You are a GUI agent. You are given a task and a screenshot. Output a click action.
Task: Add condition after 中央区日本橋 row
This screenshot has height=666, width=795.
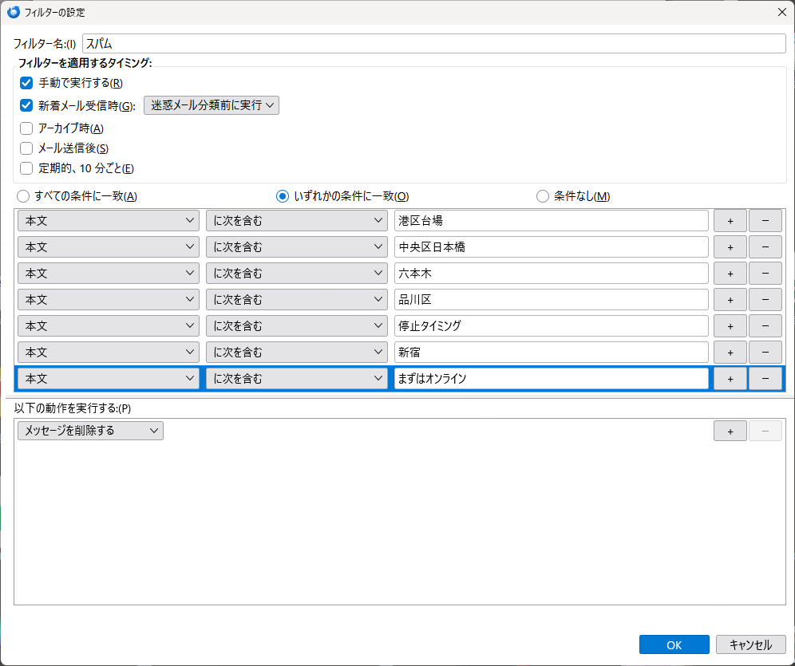click(x=730, y=247)
